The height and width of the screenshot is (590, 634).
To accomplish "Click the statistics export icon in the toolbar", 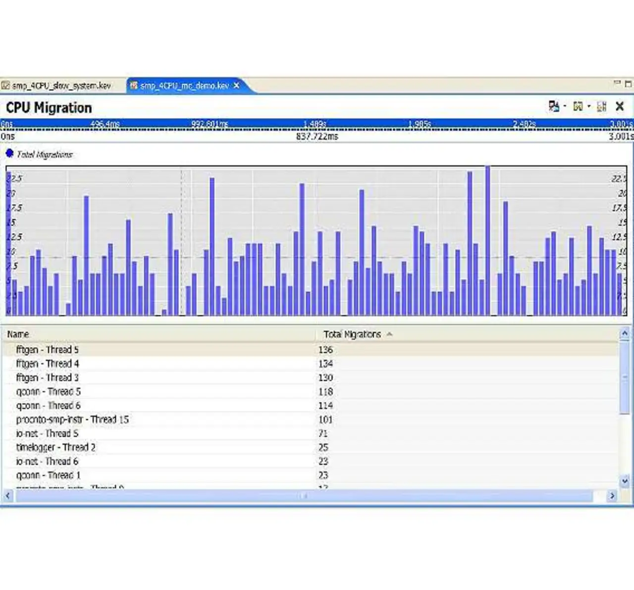I will [553, 106].
